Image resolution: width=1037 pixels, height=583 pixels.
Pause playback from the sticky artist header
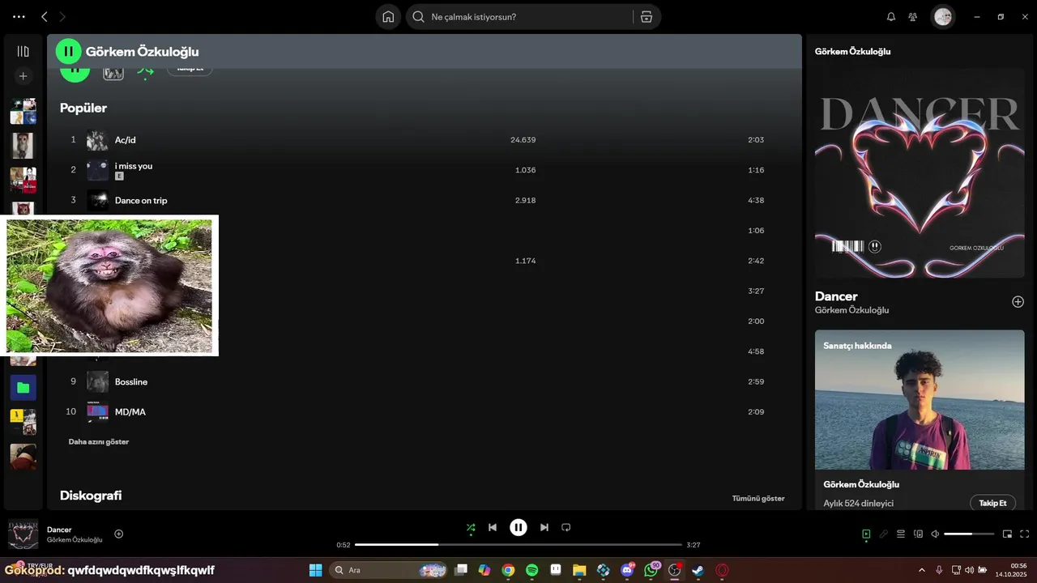(68, 51)
